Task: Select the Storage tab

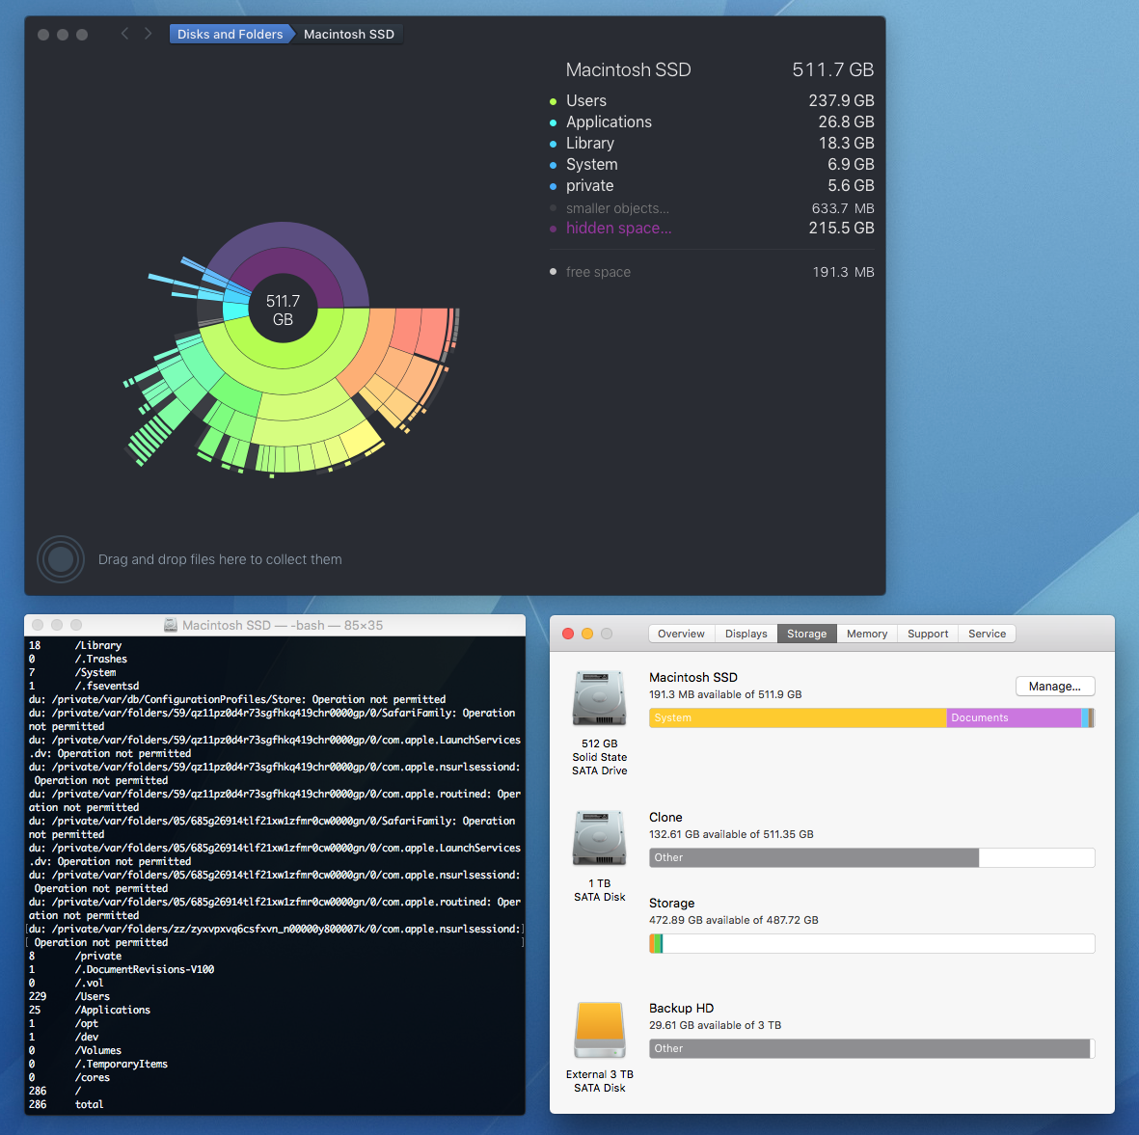Action: (806, 634)
